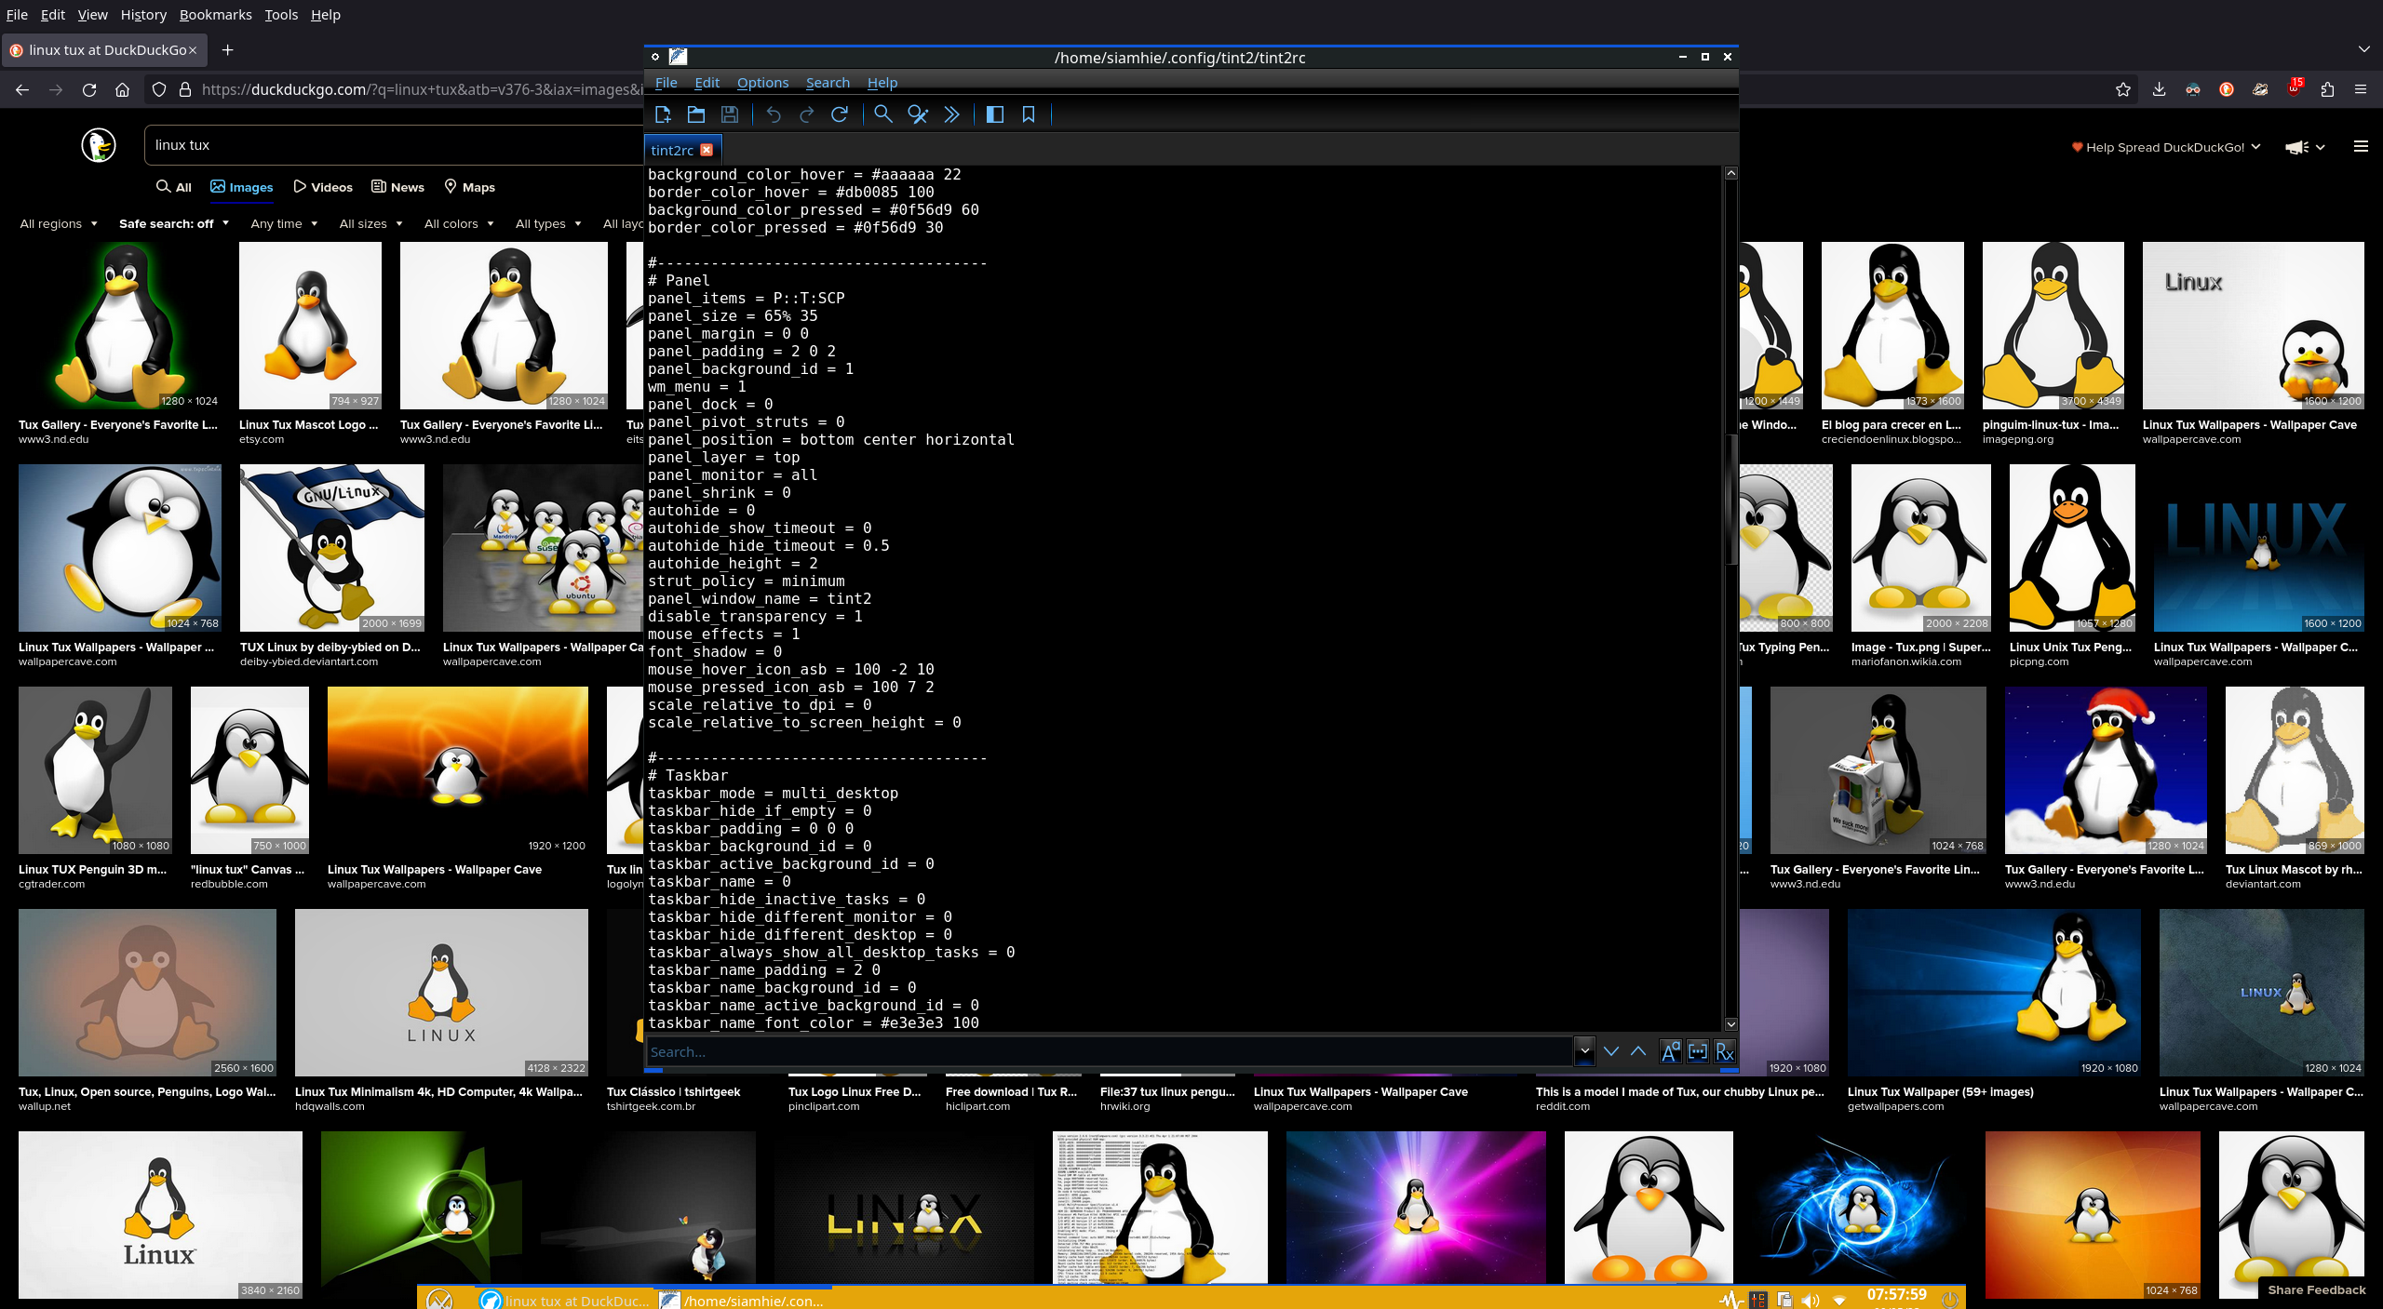Undo the last edit in the editor

point(774,114)
